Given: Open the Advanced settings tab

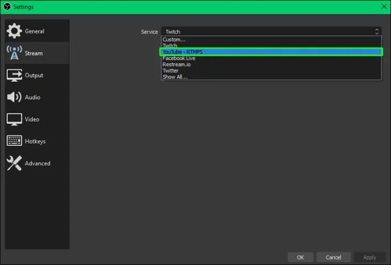Looking at the screenshot, I should pos(37,164).
